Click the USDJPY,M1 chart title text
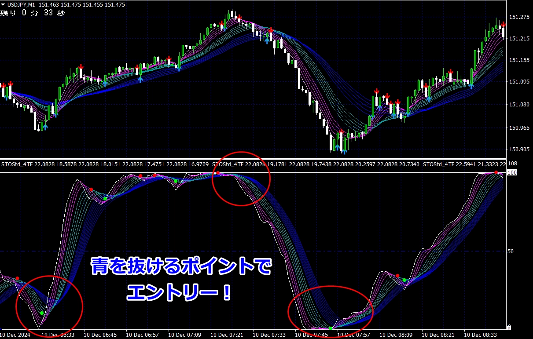 click(x=22, y=5)
